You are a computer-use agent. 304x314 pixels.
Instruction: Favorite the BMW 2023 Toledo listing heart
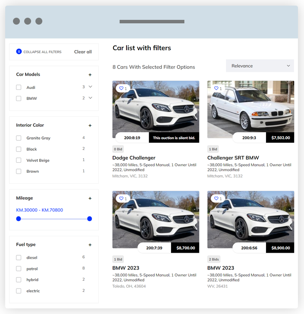tap(121, 198)
